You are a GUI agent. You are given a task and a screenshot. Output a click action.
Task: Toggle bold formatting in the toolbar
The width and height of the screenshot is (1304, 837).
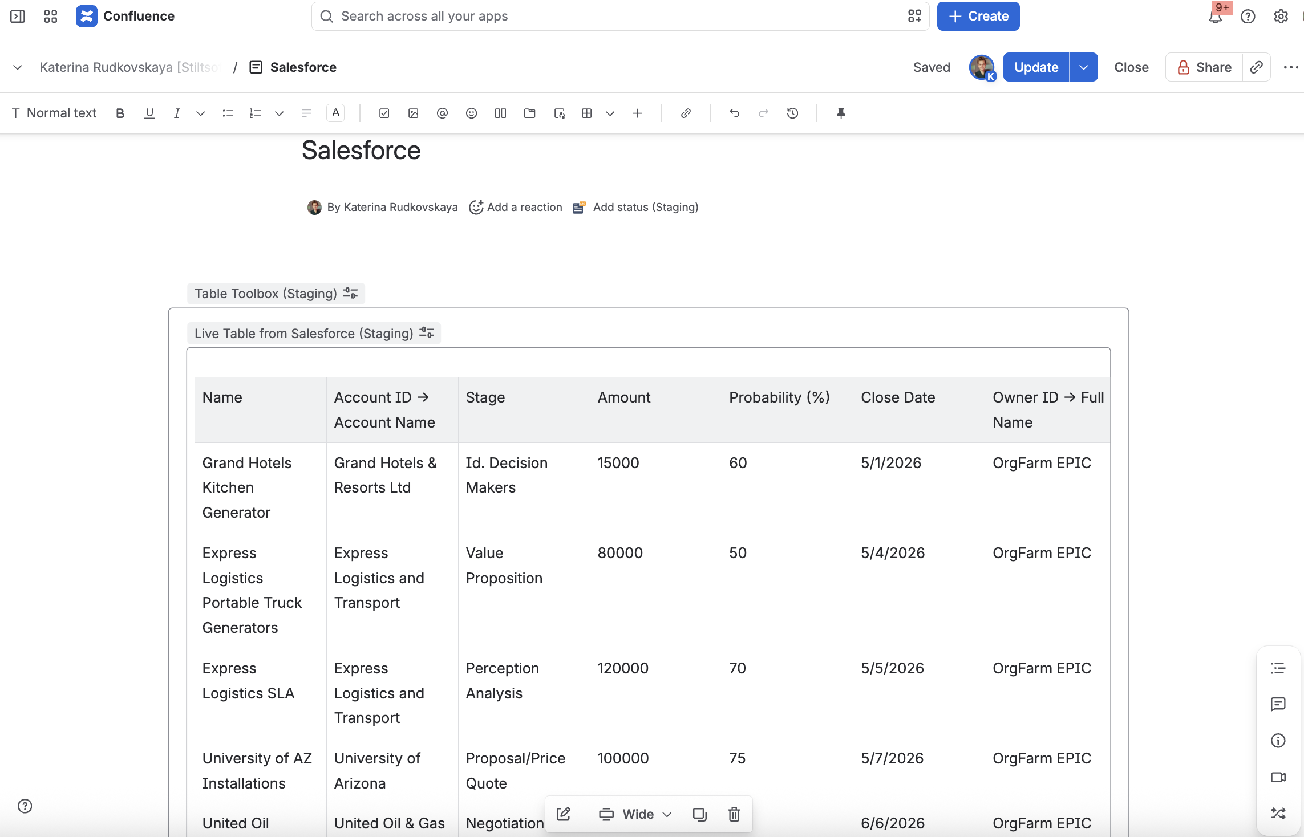click(x=120, y=113)
